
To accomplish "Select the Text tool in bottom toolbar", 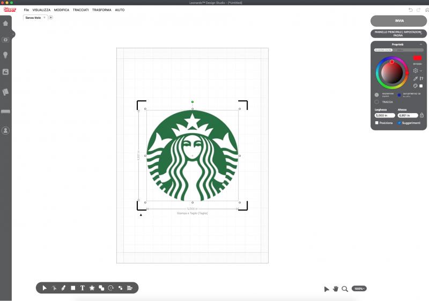I will [83, 288].
